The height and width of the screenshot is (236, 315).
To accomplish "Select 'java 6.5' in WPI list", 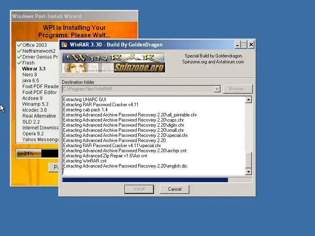I will [31, 81].
